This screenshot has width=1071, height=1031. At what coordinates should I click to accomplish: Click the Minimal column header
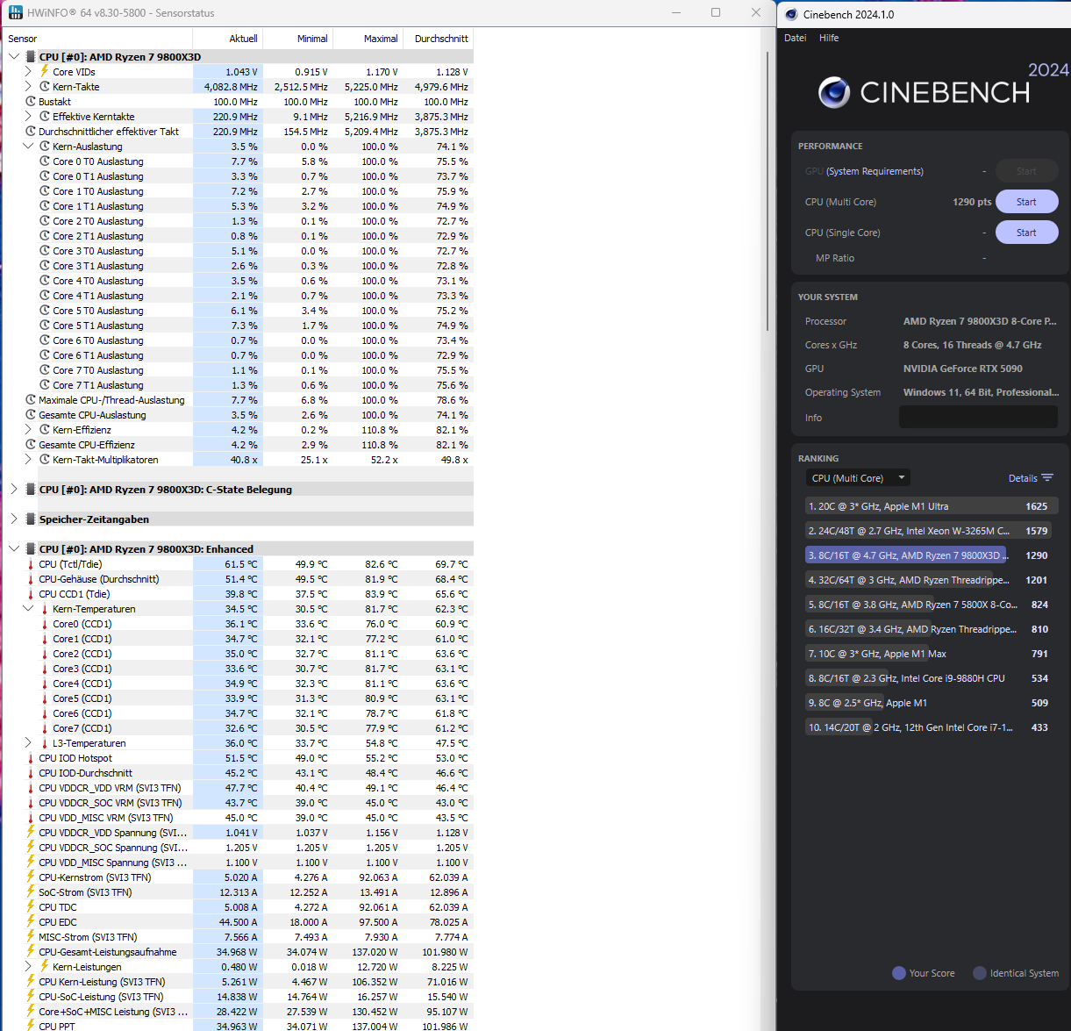pyautogui.click(x=298, y=39)
